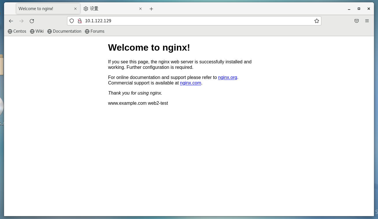Click the insecure connection padlock icon
This screenshot has width=378, height=219.
click(80, 21)
